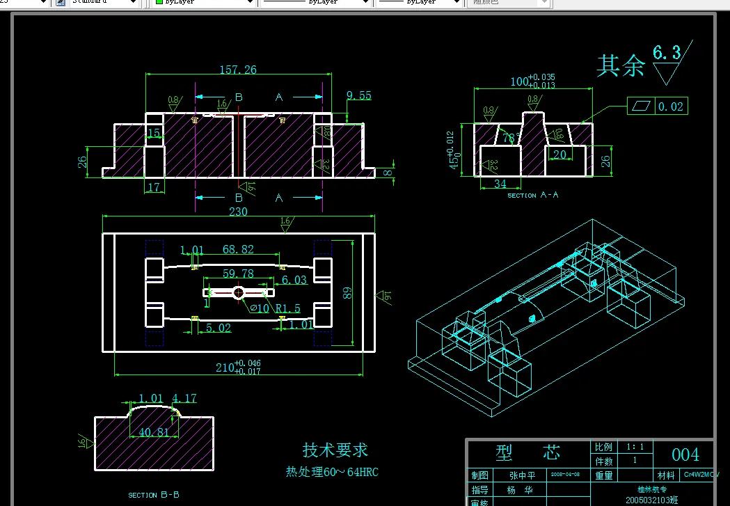Screen dimensions: 730x506
Task: Select the 型芯 title block text
Action: click(527, 452)
